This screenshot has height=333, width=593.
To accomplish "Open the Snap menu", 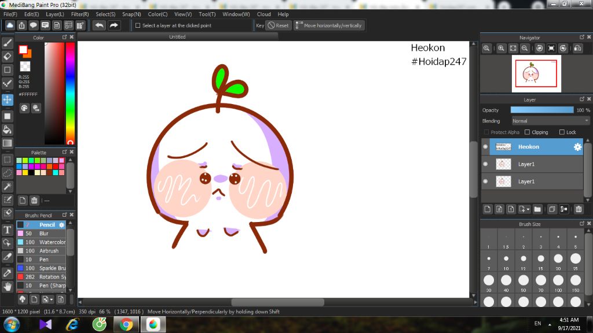I will tap(131, 14).
